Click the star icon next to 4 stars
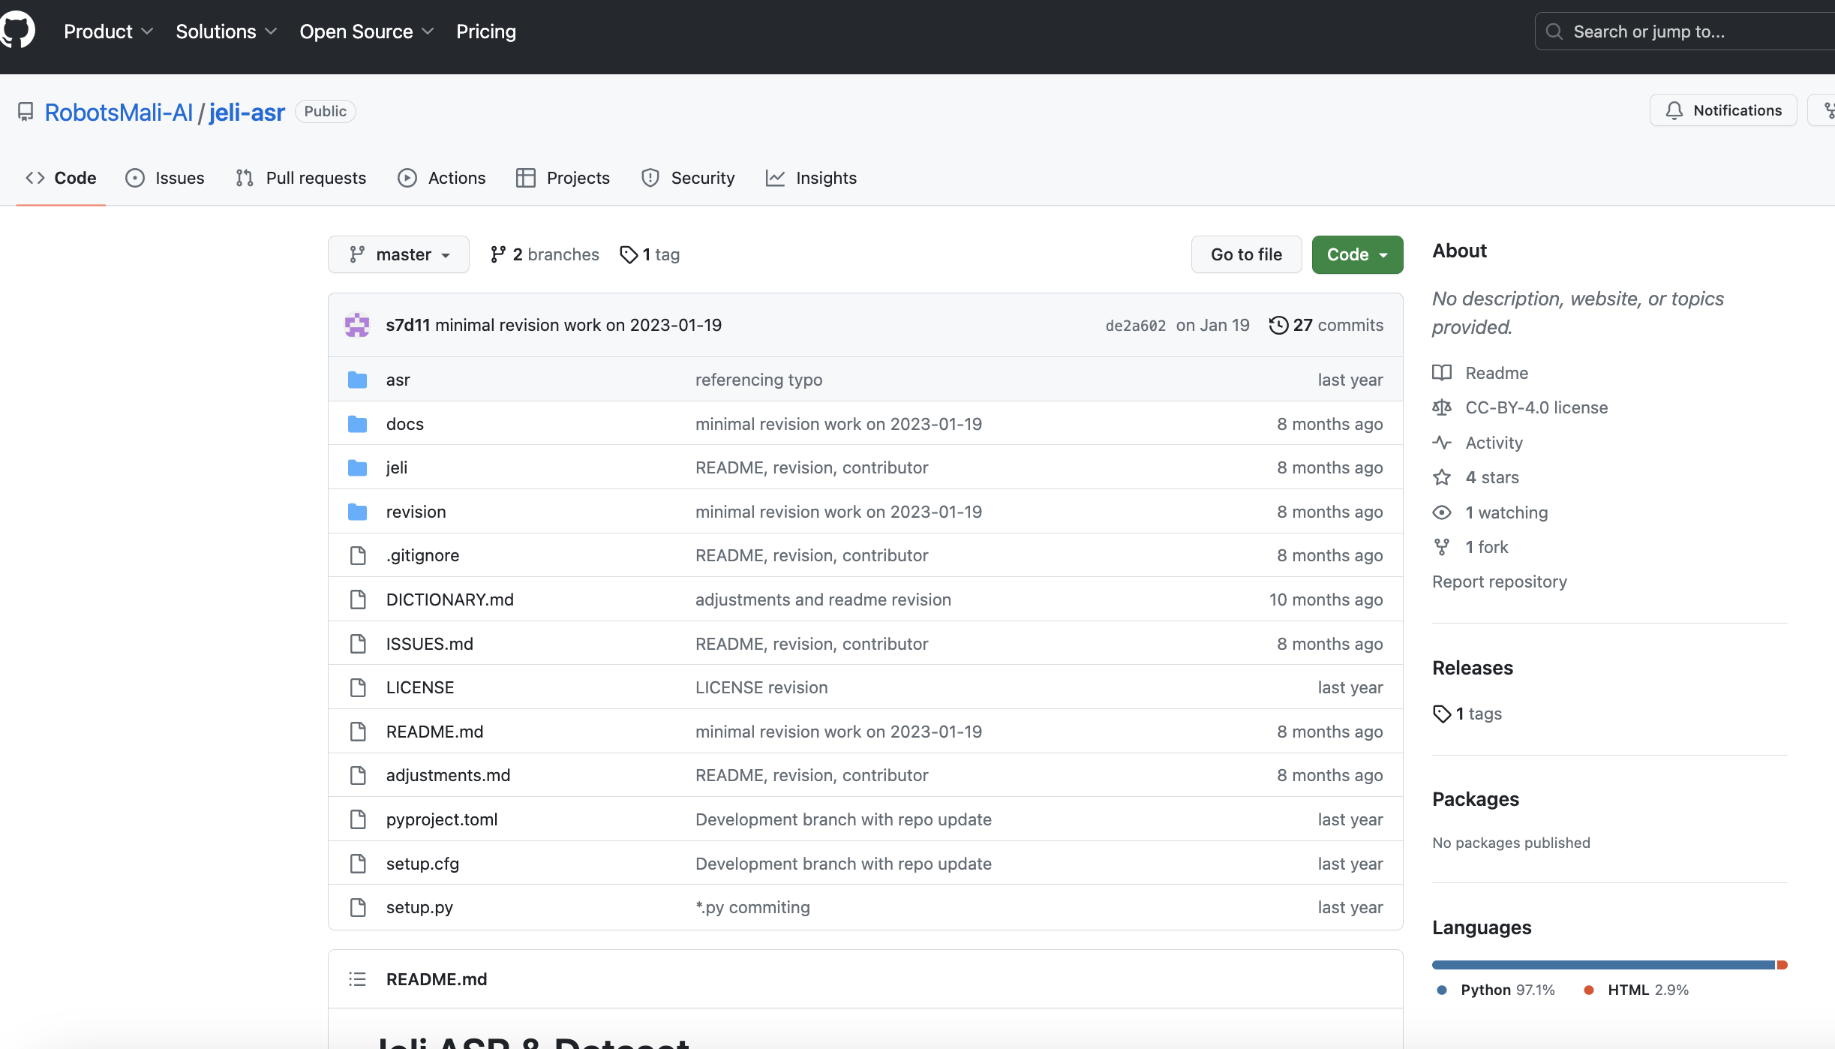Image resolution: width=1835 pixels, height=1049 pixels. (x=1441, y=477)
